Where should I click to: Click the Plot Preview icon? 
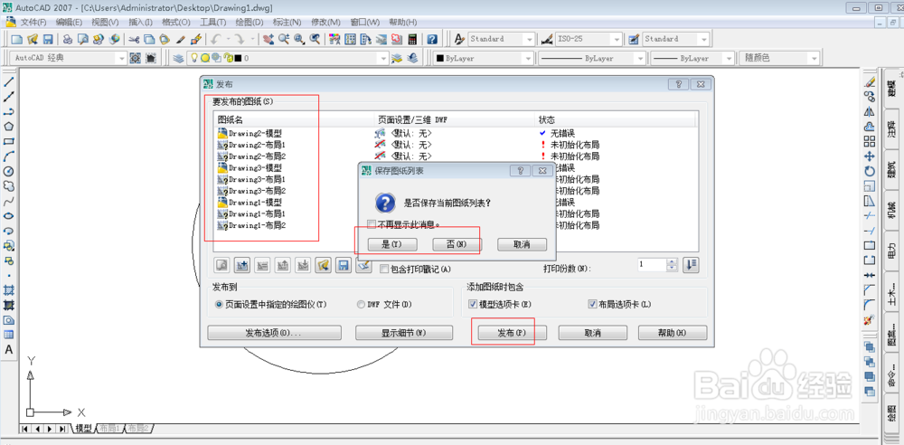[x=83, y=39]
